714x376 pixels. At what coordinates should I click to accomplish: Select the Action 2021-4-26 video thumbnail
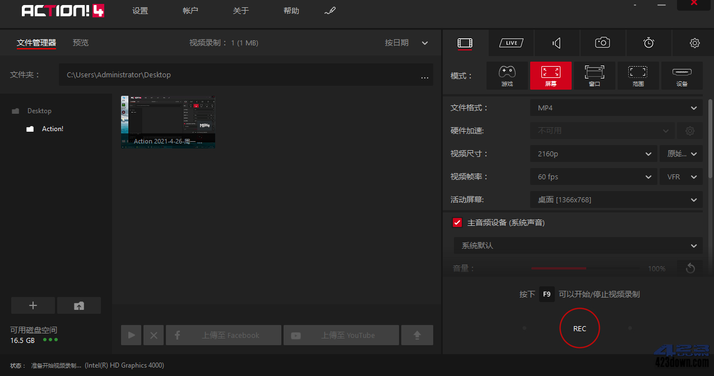point(168,122)
